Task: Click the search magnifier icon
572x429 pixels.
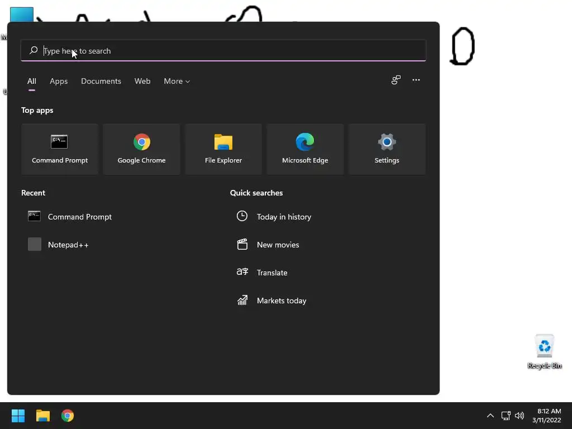Action: 34,50
